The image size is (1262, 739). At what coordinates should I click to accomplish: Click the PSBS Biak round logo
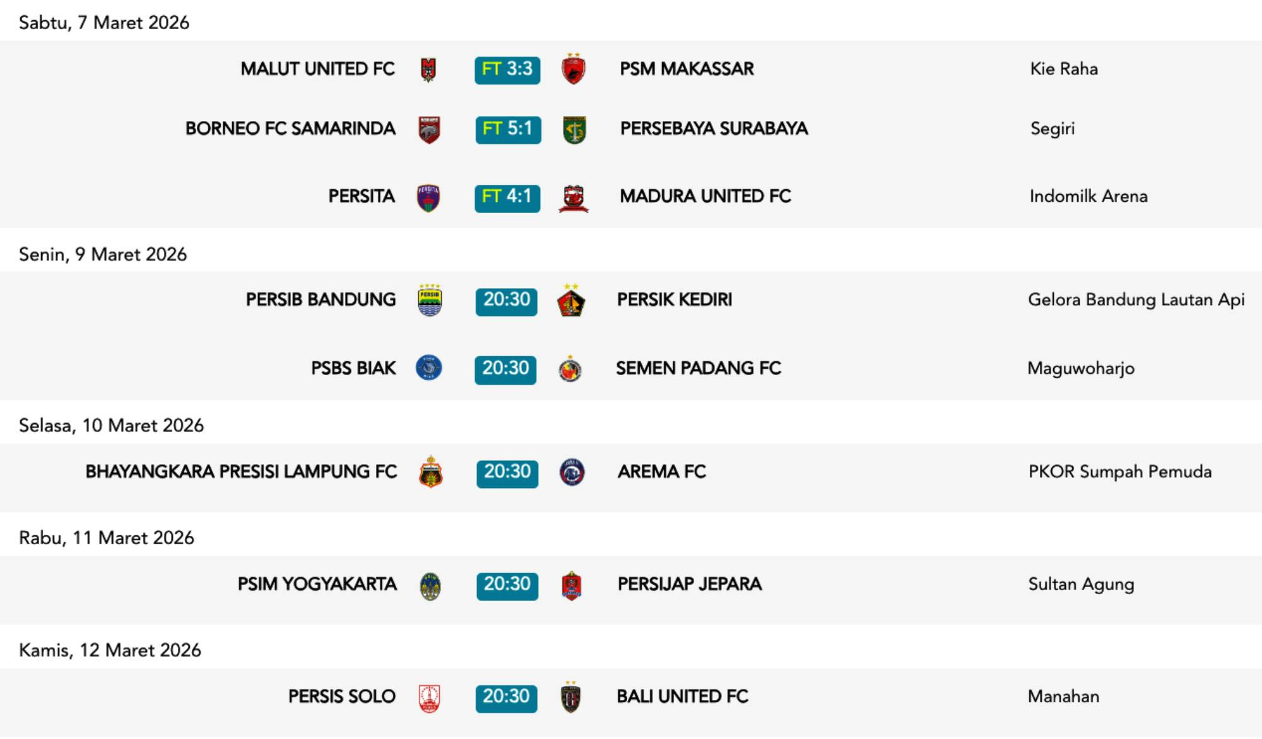point(428,368)
